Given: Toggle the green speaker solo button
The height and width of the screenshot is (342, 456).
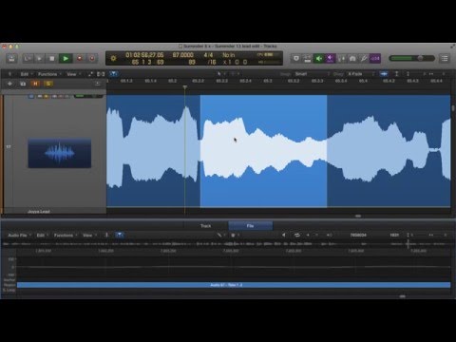Looking at the screenshot, I should click(318, 58).
